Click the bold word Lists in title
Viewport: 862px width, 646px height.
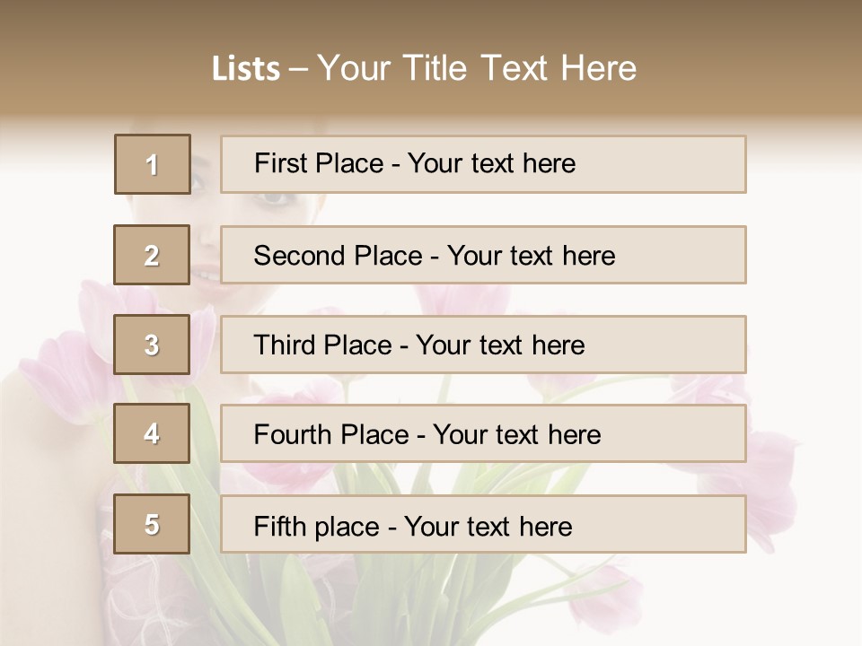(x=246, y=69)
